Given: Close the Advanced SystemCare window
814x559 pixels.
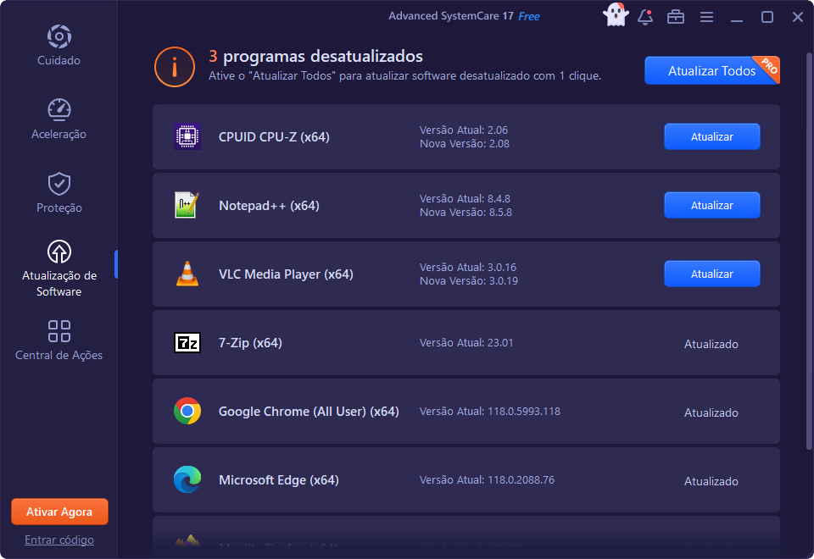Looking at the screenshot, I should (798, 17).
